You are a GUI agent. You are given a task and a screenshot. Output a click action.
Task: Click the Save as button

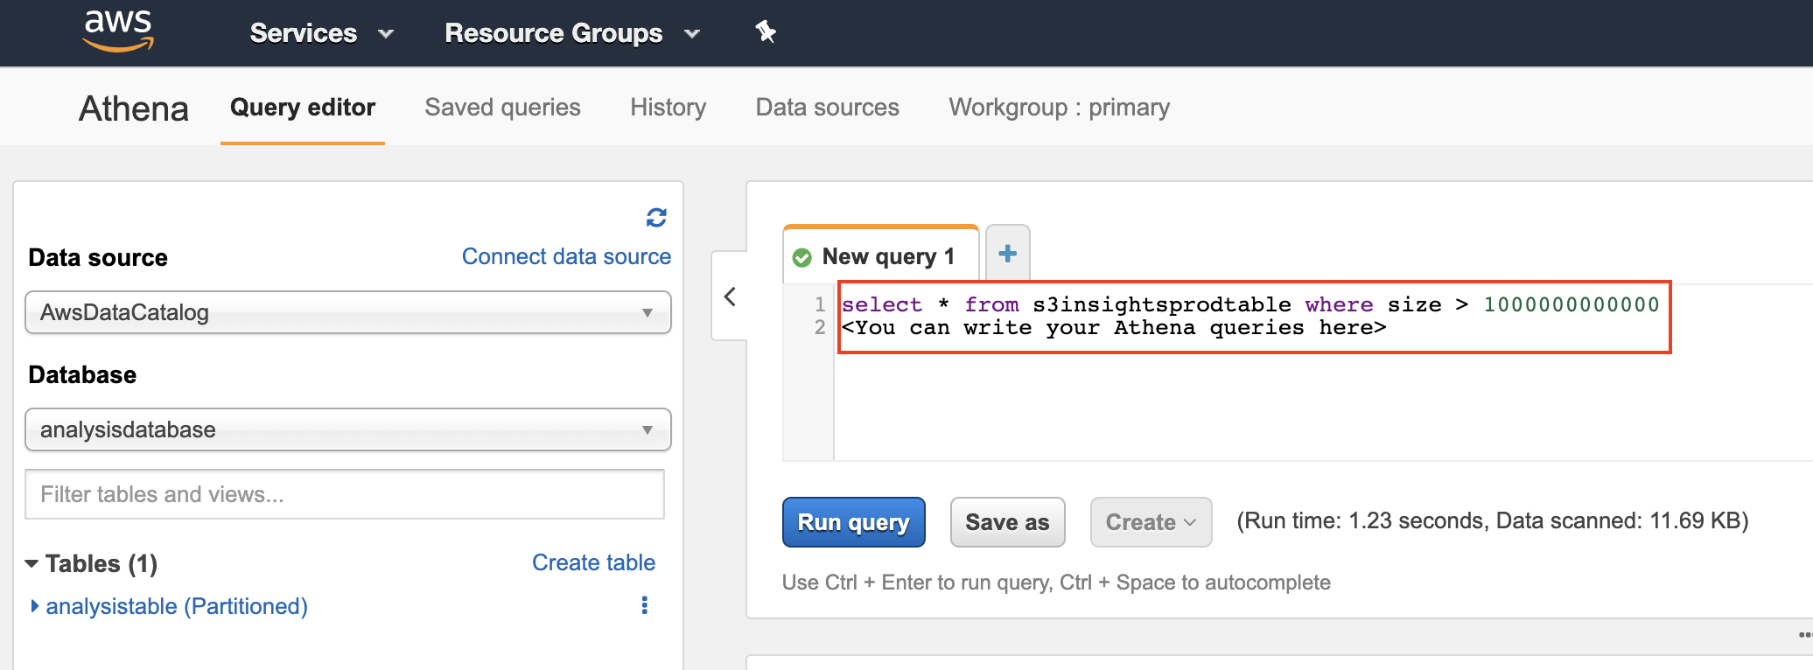1007,522
